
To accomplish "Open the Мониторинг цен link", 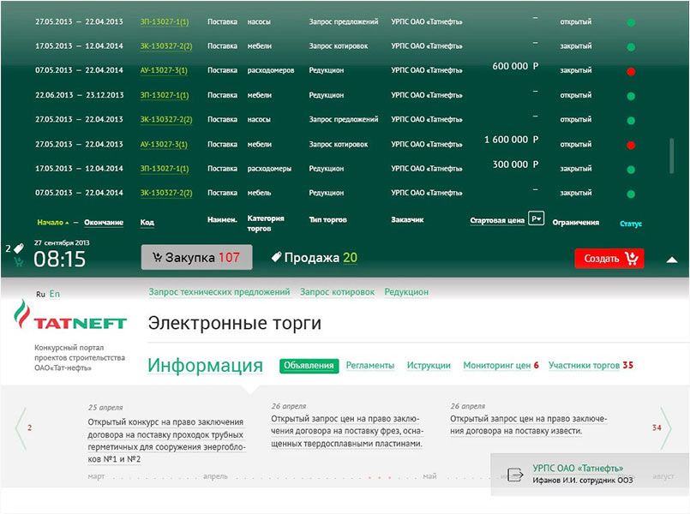I will pyautogui.click(x=501, y=366).
